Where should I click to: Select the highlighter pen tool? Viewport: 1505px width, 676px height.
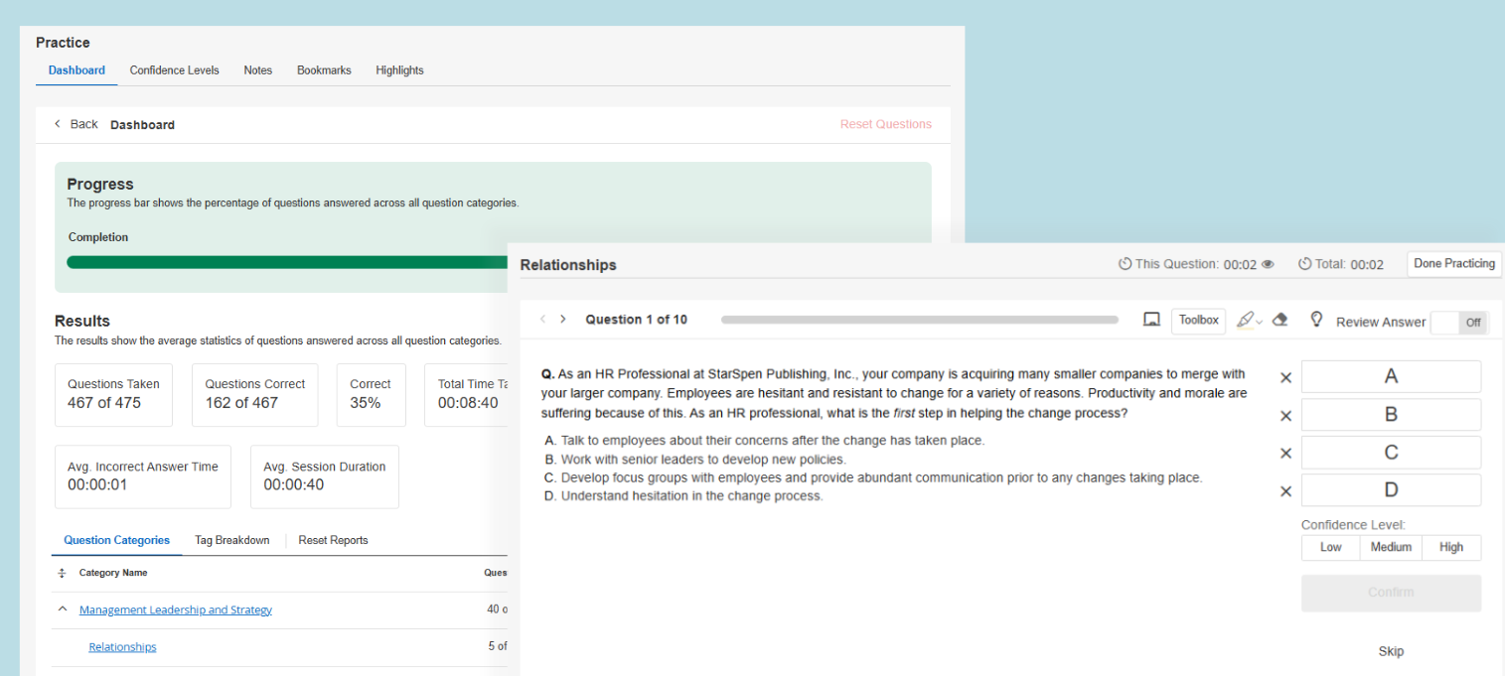(x=1245, y=320)
